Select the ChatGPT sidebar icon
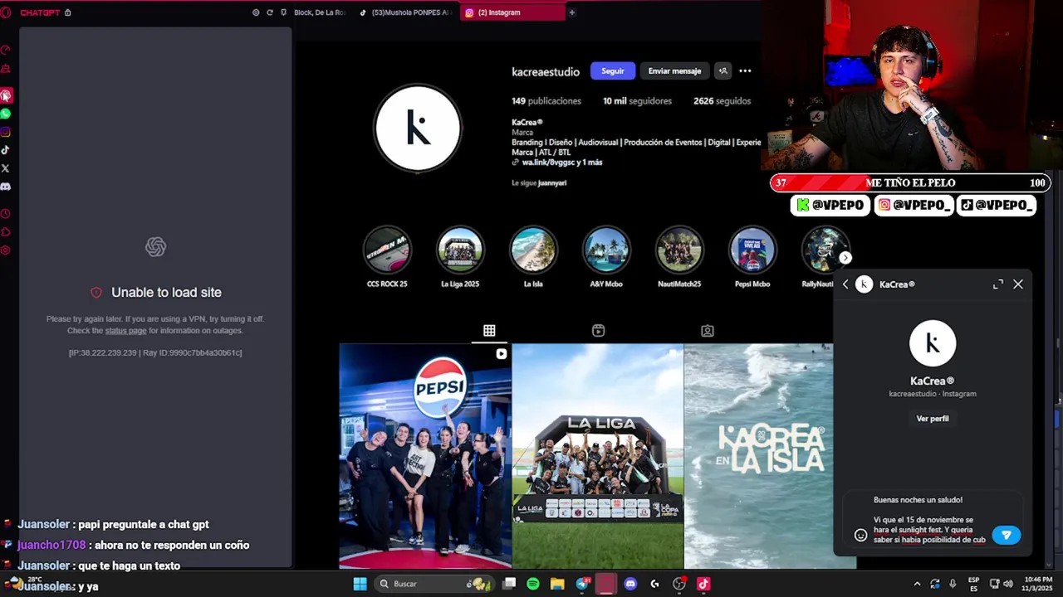 5,95
